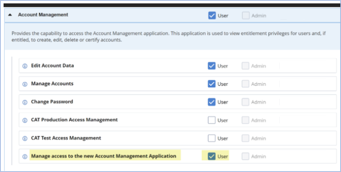Select the CAT Test Access Management row label
The width and height of the screenshot is (341, 172).
pos(66,138)
